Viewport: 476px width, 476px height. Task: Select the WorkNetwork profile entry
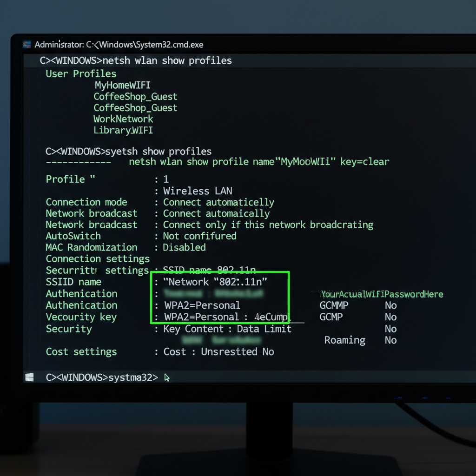(x=123, y=119)
